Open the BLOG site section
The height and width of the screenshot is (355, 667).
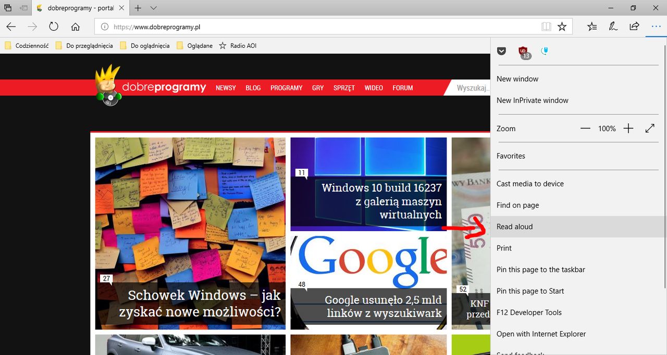tap(253, 88)
